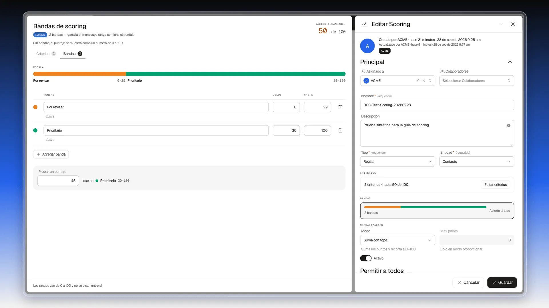Click the Contacto badge under title
The image size is (549, 308).
coord(40,35)
